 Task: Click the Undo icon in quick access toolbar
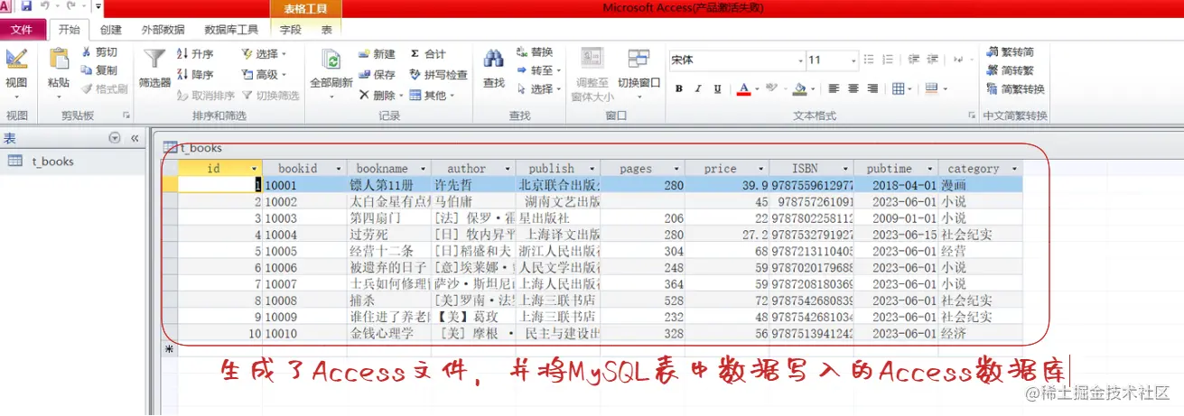coord(43,7)
